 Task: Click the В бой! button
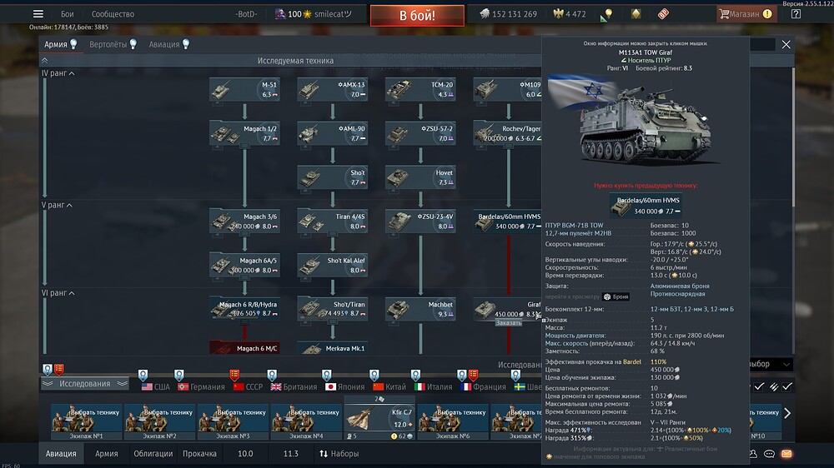(x=417, y=15)
